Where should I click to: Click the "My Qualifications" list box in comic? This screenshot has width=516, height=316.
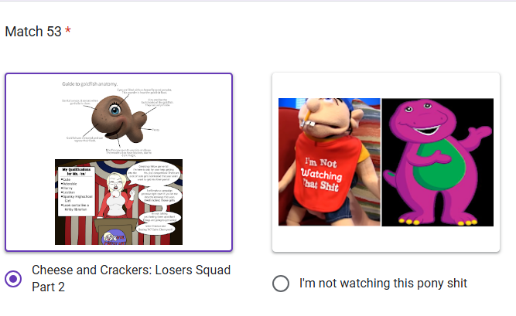tap(77, 192)
